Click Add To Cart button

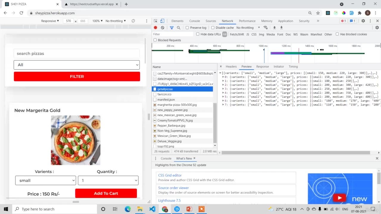coord(106,193)
